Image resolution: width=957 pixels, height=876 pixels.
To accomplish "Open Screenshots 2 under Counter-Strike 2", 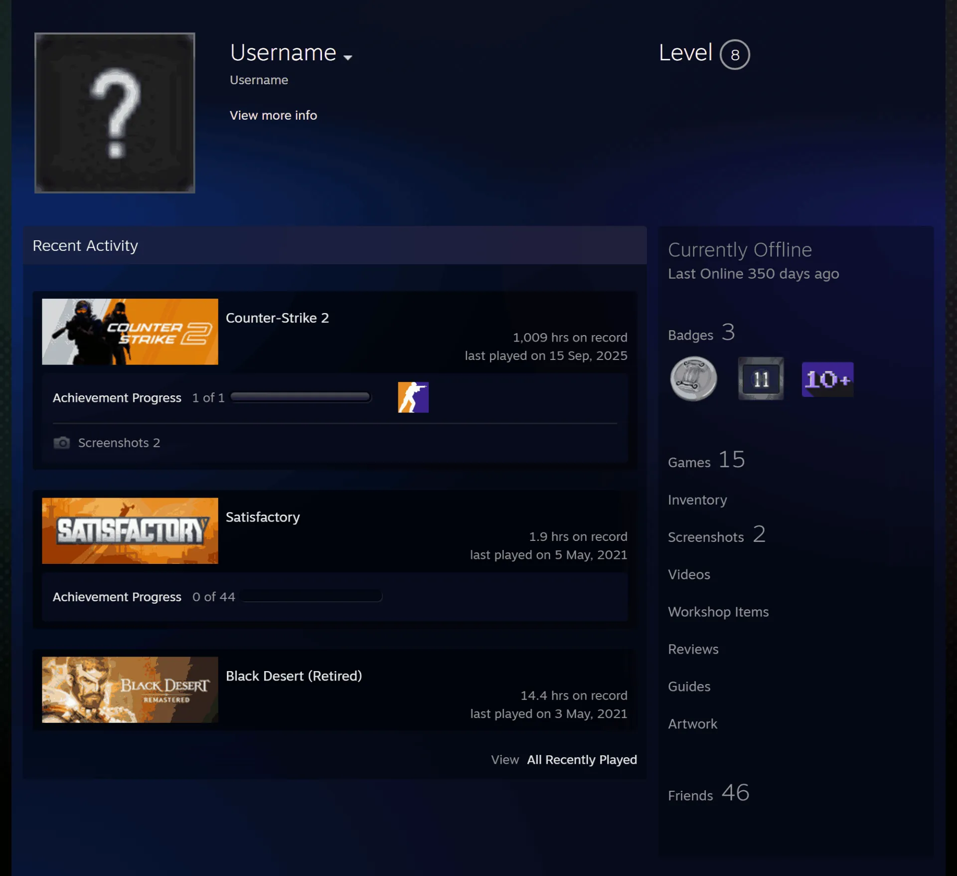I will click(119, 443).
